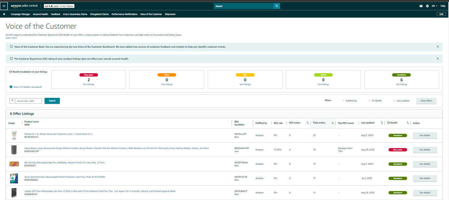Select Voice of the Customer nav item
The height and width of the screenshot is (200, 449).
coord(151,14)
